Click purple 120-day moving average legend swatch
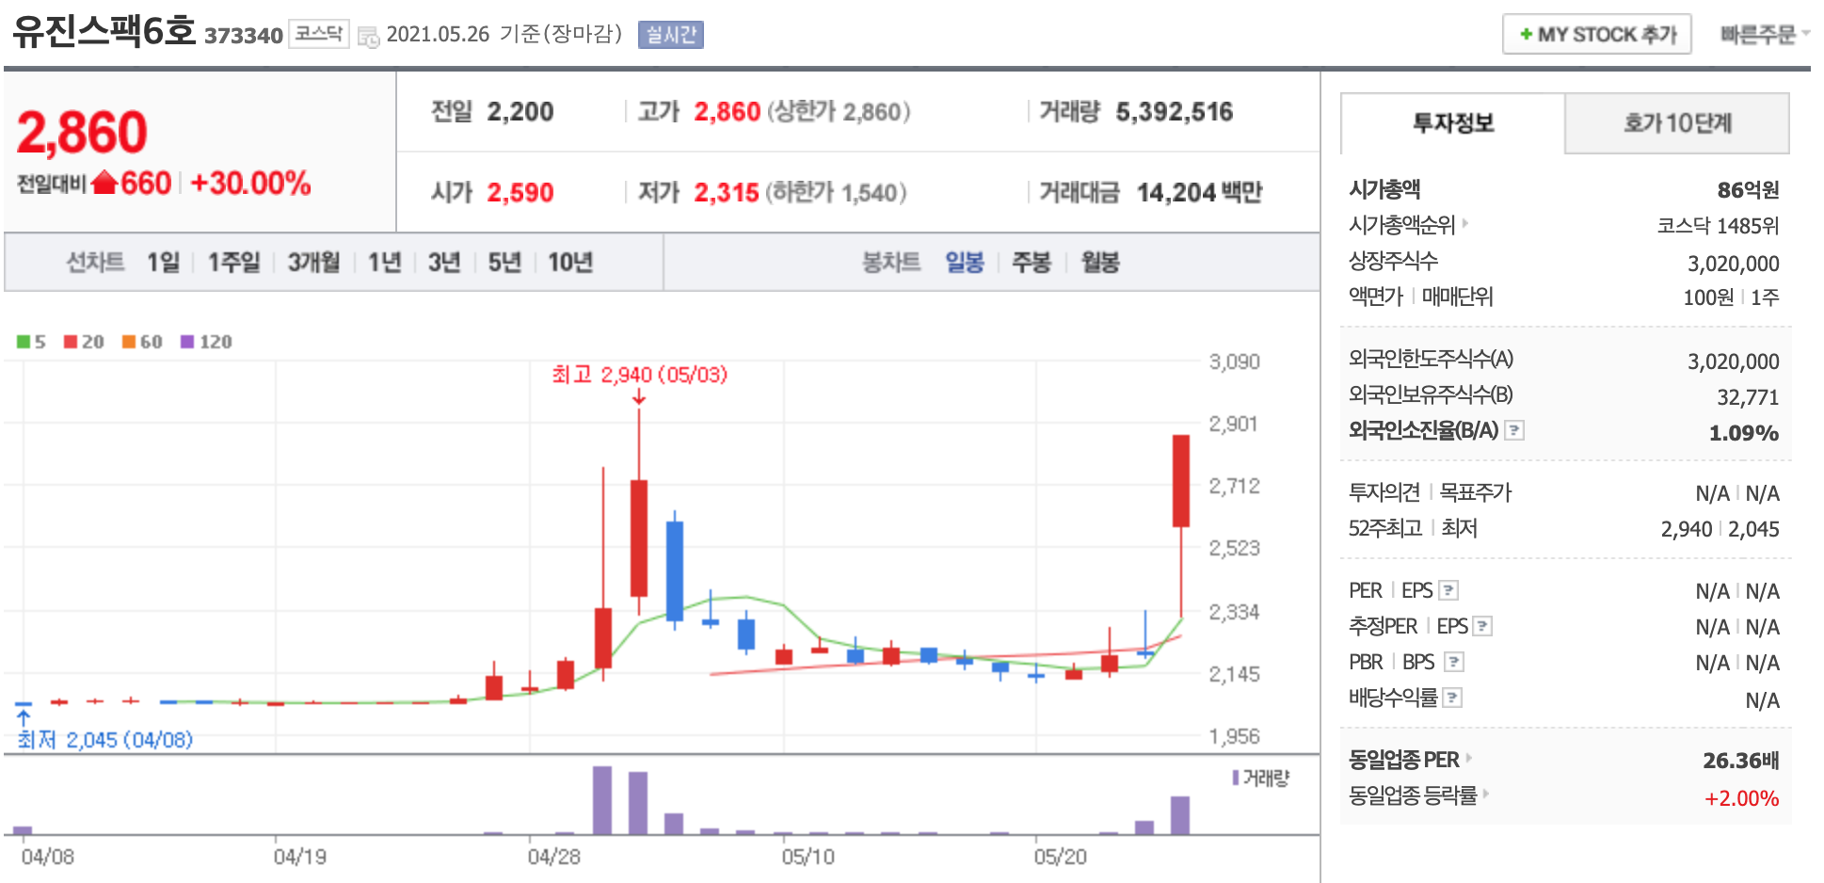 click(x=187, y=341)
